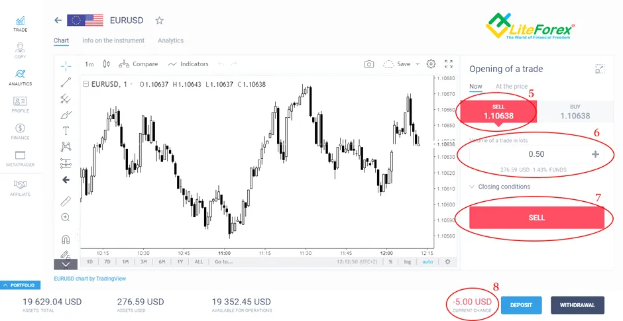This screenshot has width=623, height=321.
Task: Toggle auto scale on chart
Action: (x=427, y=262)
